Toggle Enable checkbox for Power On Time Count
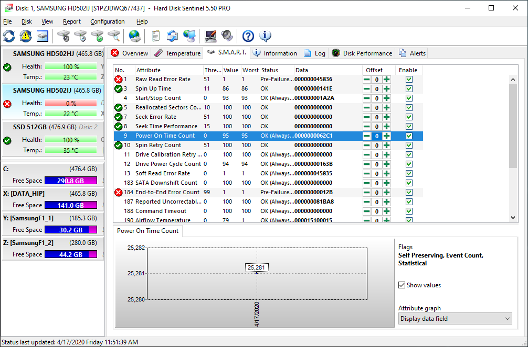 [x=409, y=136]
